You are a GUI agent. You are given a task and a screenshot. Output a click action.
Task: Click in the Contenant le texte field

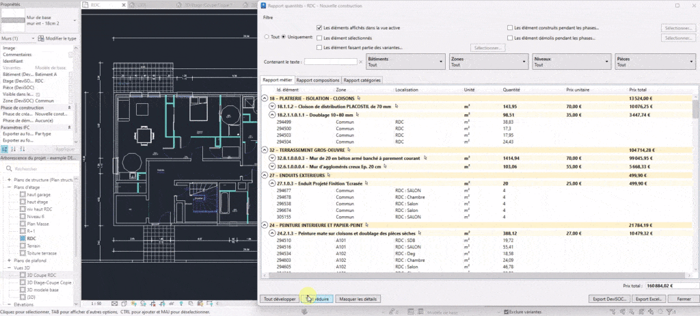point(330,62)
